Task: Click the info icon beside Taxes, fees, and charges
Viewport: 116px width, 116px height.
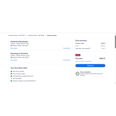Action: pos(89,48)
